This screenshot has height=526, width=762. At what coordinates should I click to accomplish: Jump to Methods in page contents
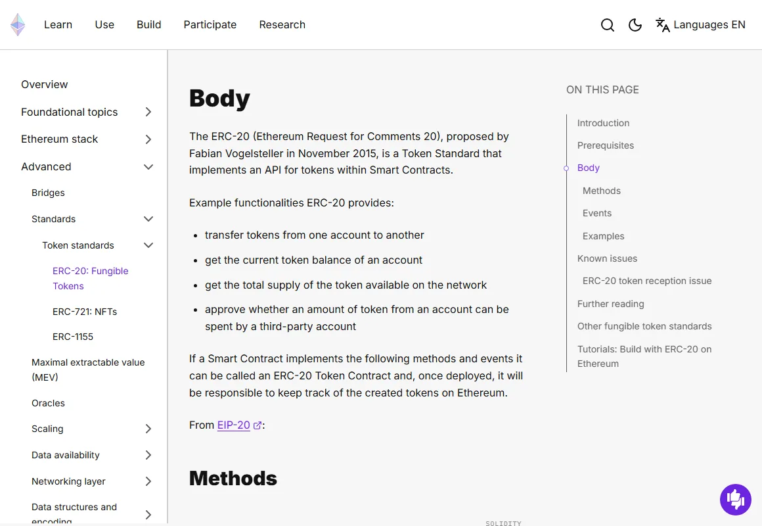(x=602, y=191)
